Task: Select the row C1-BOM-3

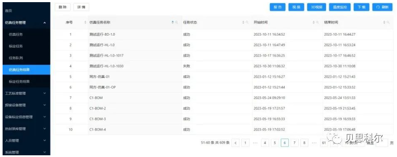Action: 223,119
